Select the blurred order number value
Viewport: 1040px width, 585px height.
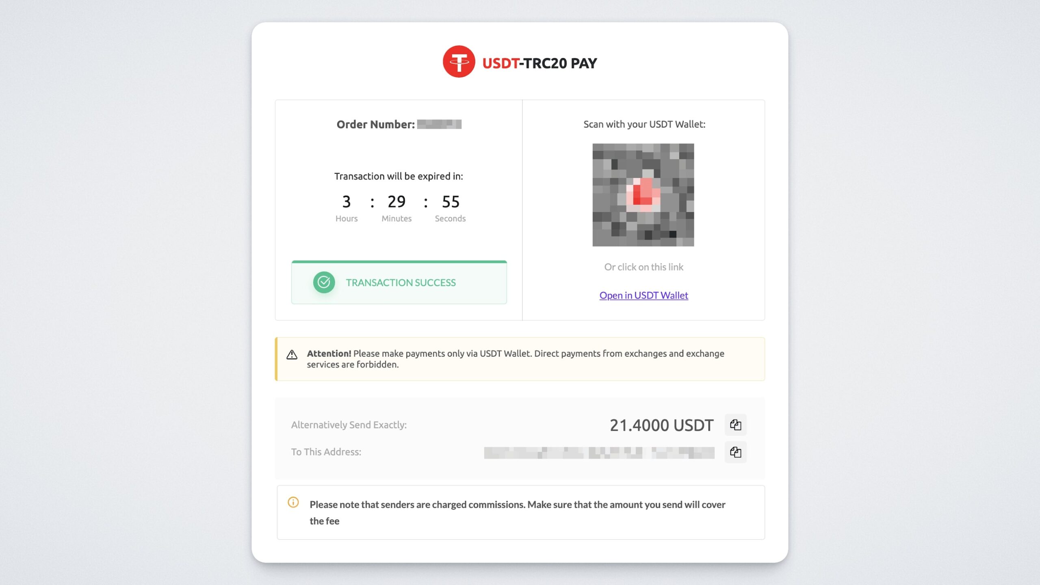(x=439, y=124)
